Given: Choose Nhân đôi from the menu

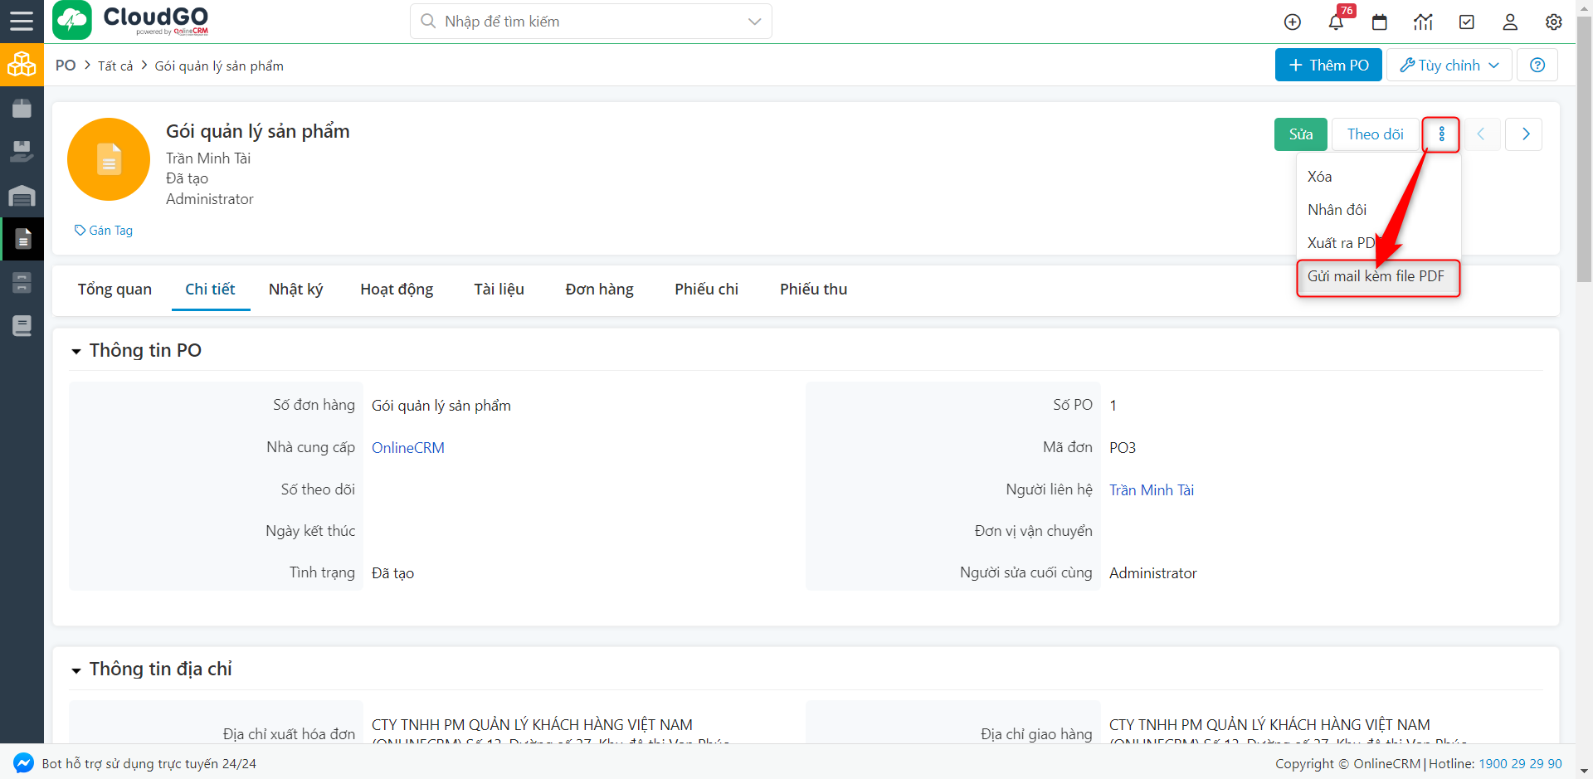Looking at the screenshot, I should coord(1337,210).
